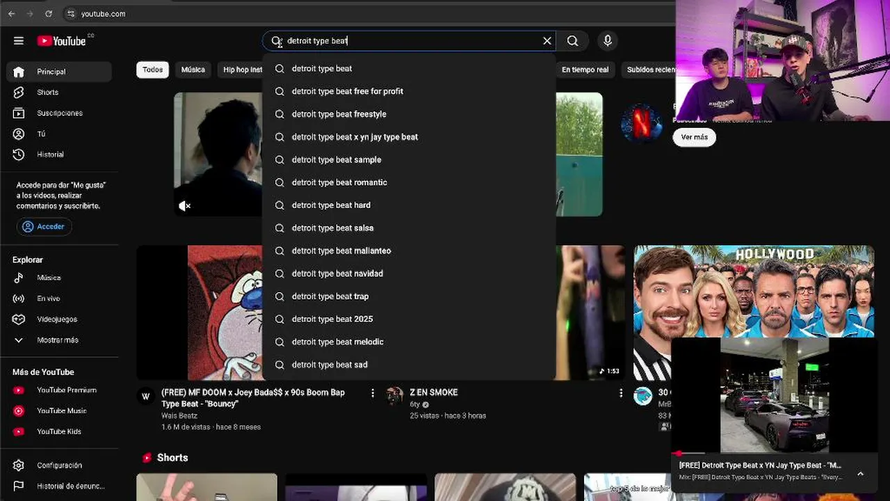Submit search with the magnifier button
This screenshot has height=501, width=890.
572,41
